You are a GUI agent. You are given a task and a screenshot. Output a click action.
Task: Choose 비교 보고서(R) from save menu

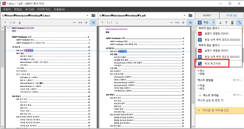click(x=219, y=63)
